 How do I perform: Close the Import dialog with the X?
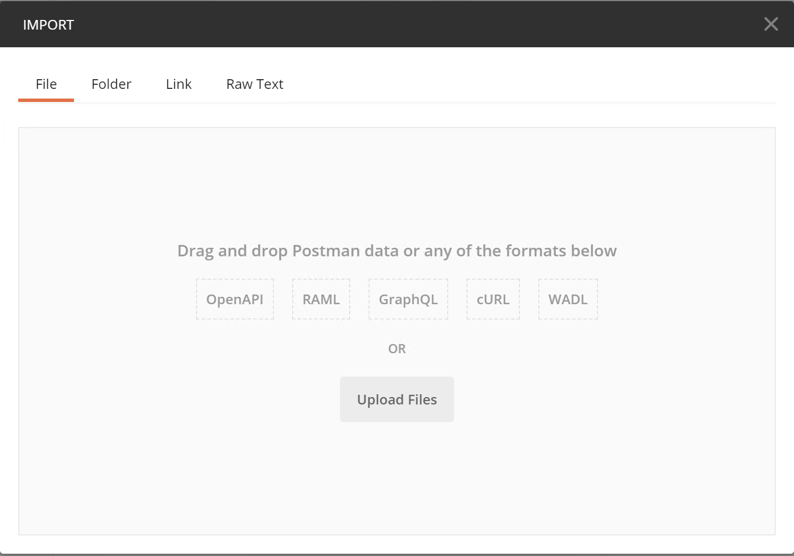[771, 24]
